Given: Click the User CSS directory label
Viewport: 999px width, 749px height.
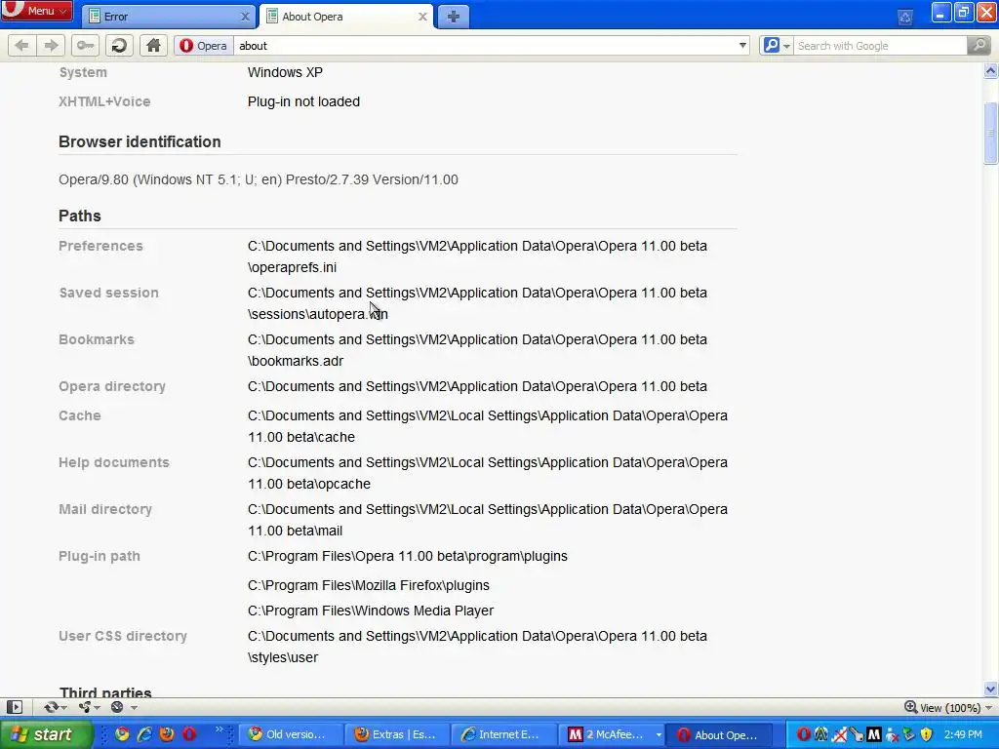Looking at the screenshot, I should point(123,636).
